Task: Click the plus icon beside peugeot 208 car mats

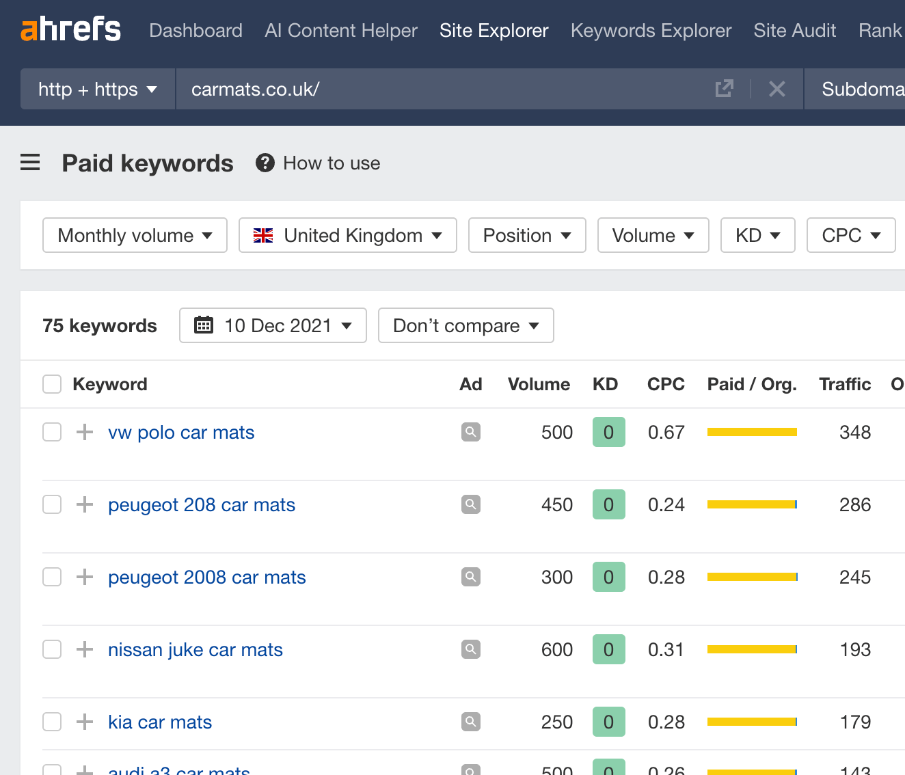Action: (x=84, y=504)
